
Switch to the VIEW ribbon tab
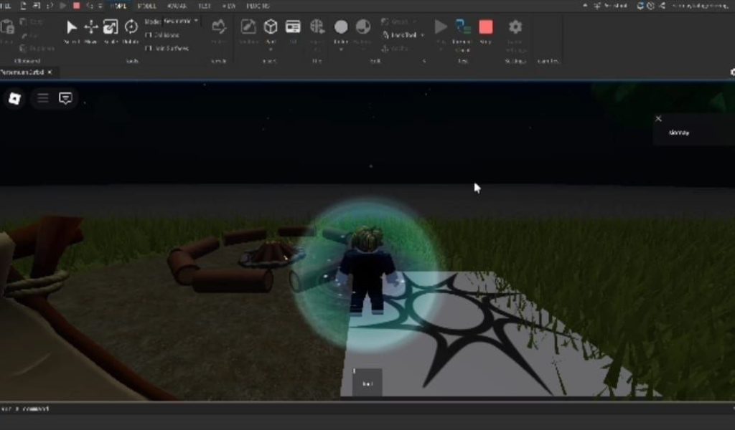(229, 6)
